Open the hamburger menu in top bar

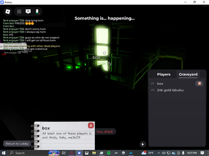19,12
